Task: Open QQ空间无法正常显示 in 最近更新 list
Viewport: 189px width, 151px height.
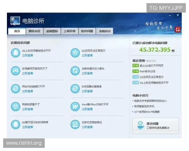Action: coord(152,77)
